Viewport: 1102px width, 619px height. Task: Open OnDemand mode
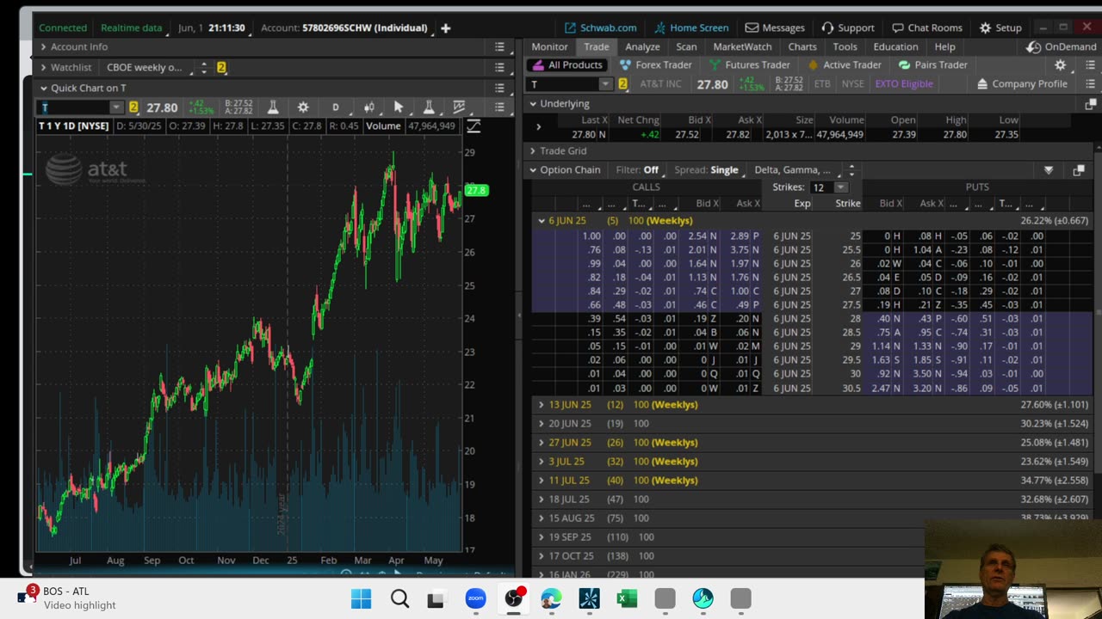tap(1062, 46)
